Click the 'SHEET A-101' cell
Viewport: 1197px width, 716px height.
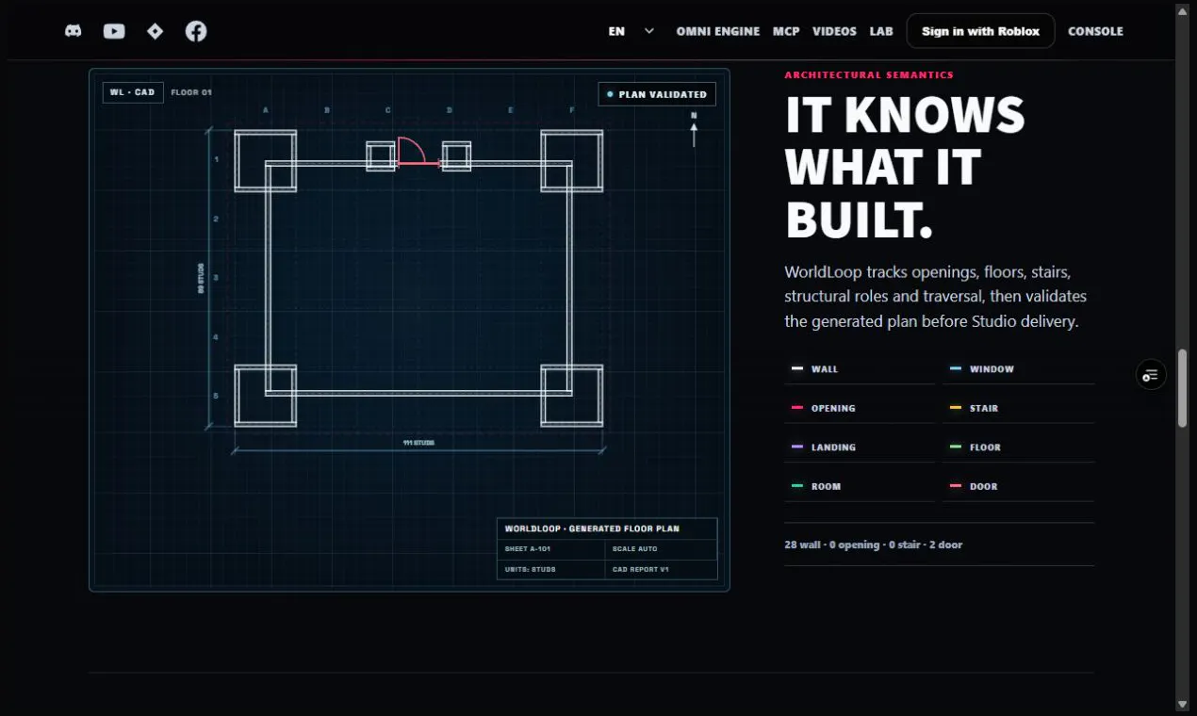coord(551,548)
